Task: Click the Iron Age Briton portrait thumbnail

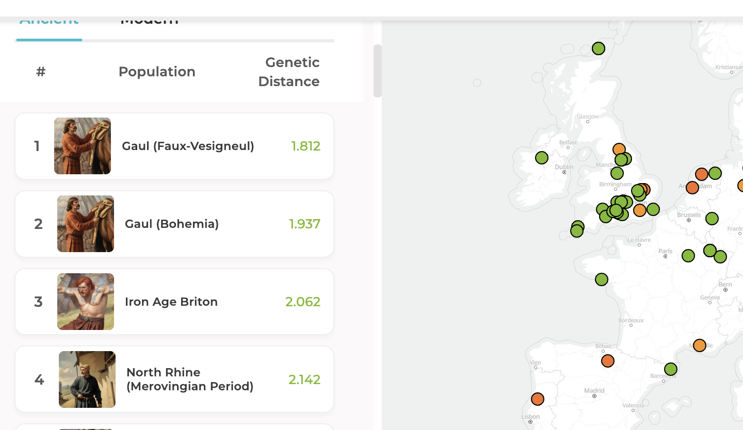Action: [x=86, y=302]
